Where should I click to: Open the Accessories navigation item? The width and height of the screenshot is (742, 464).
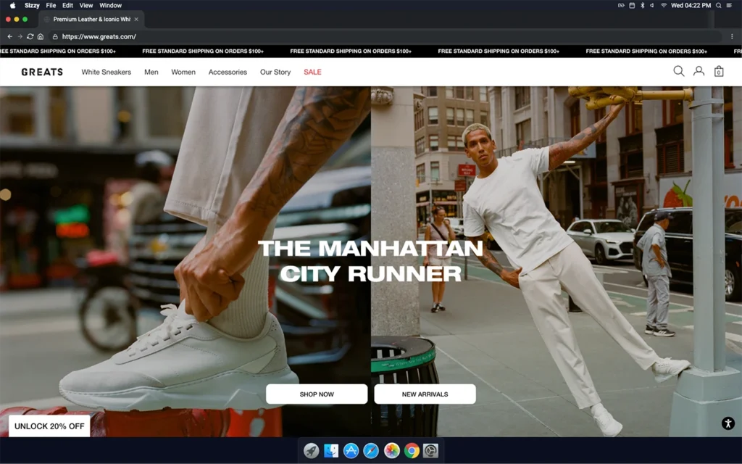[228, 72]
